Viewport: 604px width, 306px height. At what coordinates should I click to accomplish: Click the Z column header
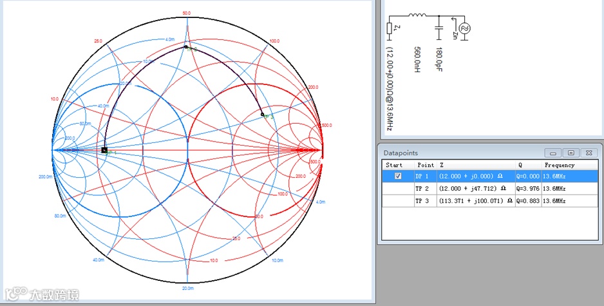point(476,165)
